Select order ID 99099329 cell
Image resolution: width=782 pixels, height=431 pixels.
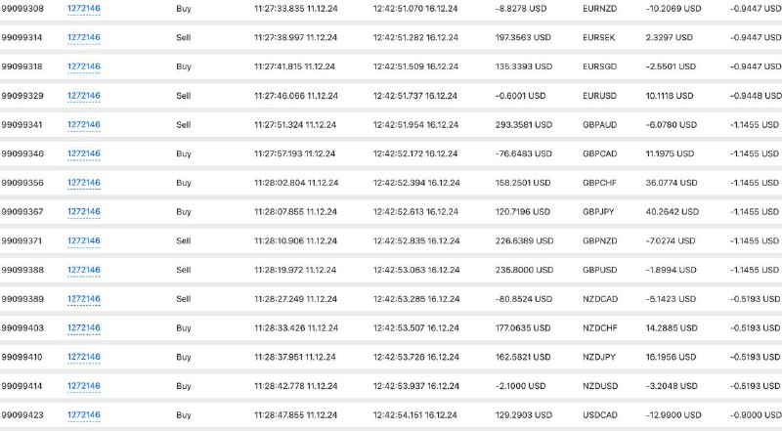[22, 96]
